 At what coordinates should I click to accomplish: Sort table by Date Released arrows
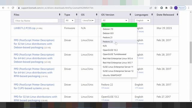point(177,15)
